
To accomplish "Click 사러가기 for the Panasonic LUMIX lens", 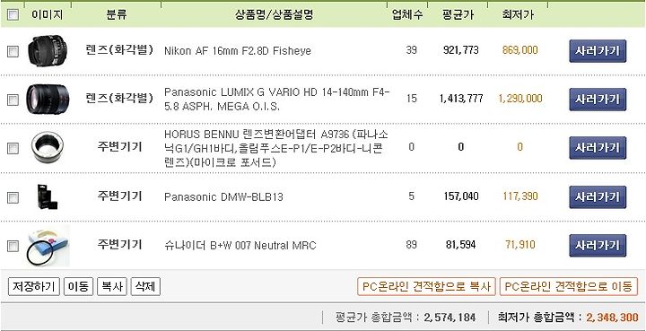I will pyautogui.click(x=598, y=100).
